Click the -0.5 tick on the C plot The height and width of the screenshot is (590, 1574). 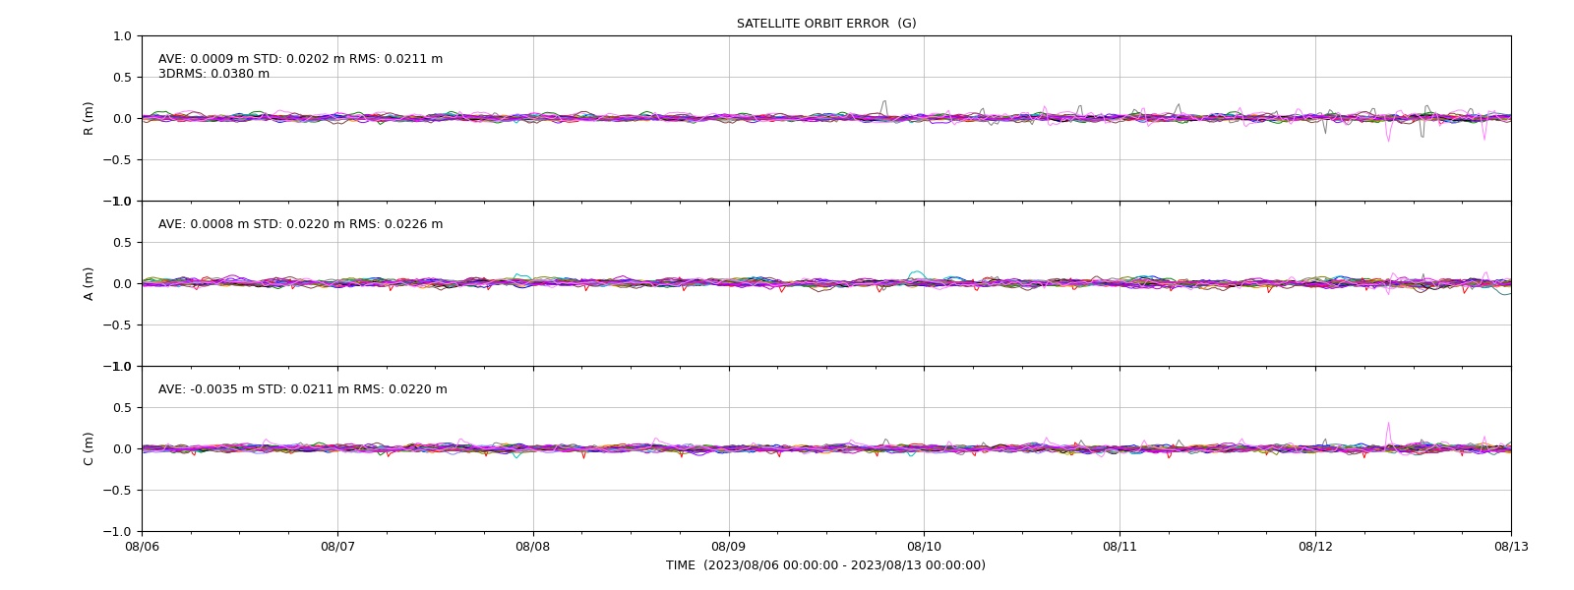coord(117,491)
